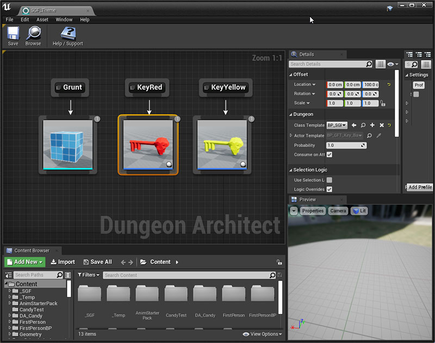The width and height of the screenshot is (435, 343).
Task: Click the Add New button
Action: pos(24,262)
